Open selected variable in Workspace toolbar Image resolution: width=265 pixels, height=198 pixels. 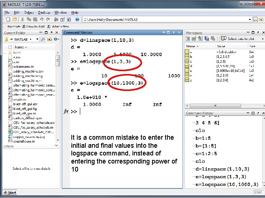point(194,39)
